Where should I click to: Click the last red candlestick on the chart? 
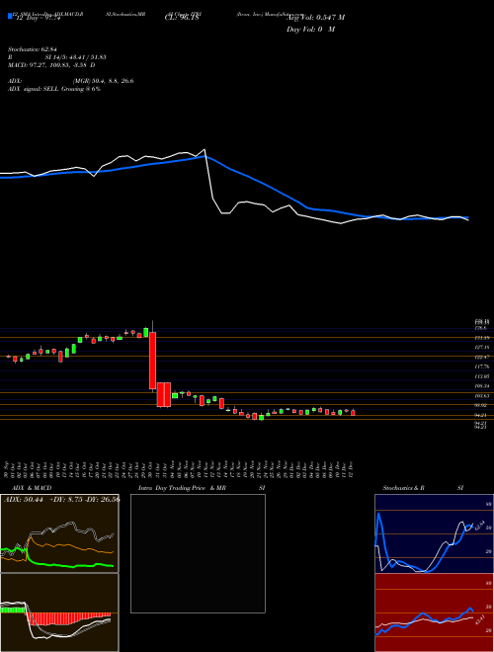pyautogui.click(x=353, y=413)
